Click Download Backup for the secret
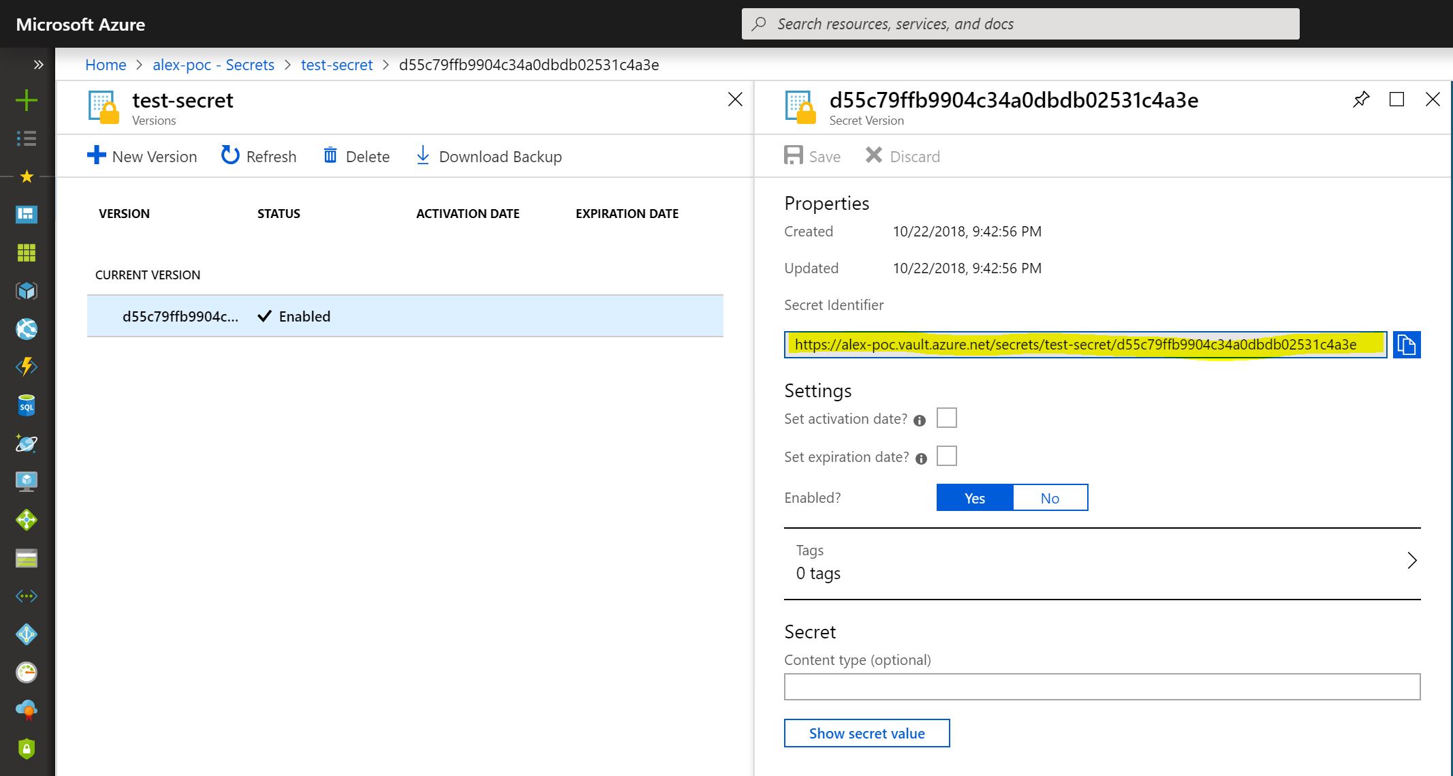 [x=488, y=156]
